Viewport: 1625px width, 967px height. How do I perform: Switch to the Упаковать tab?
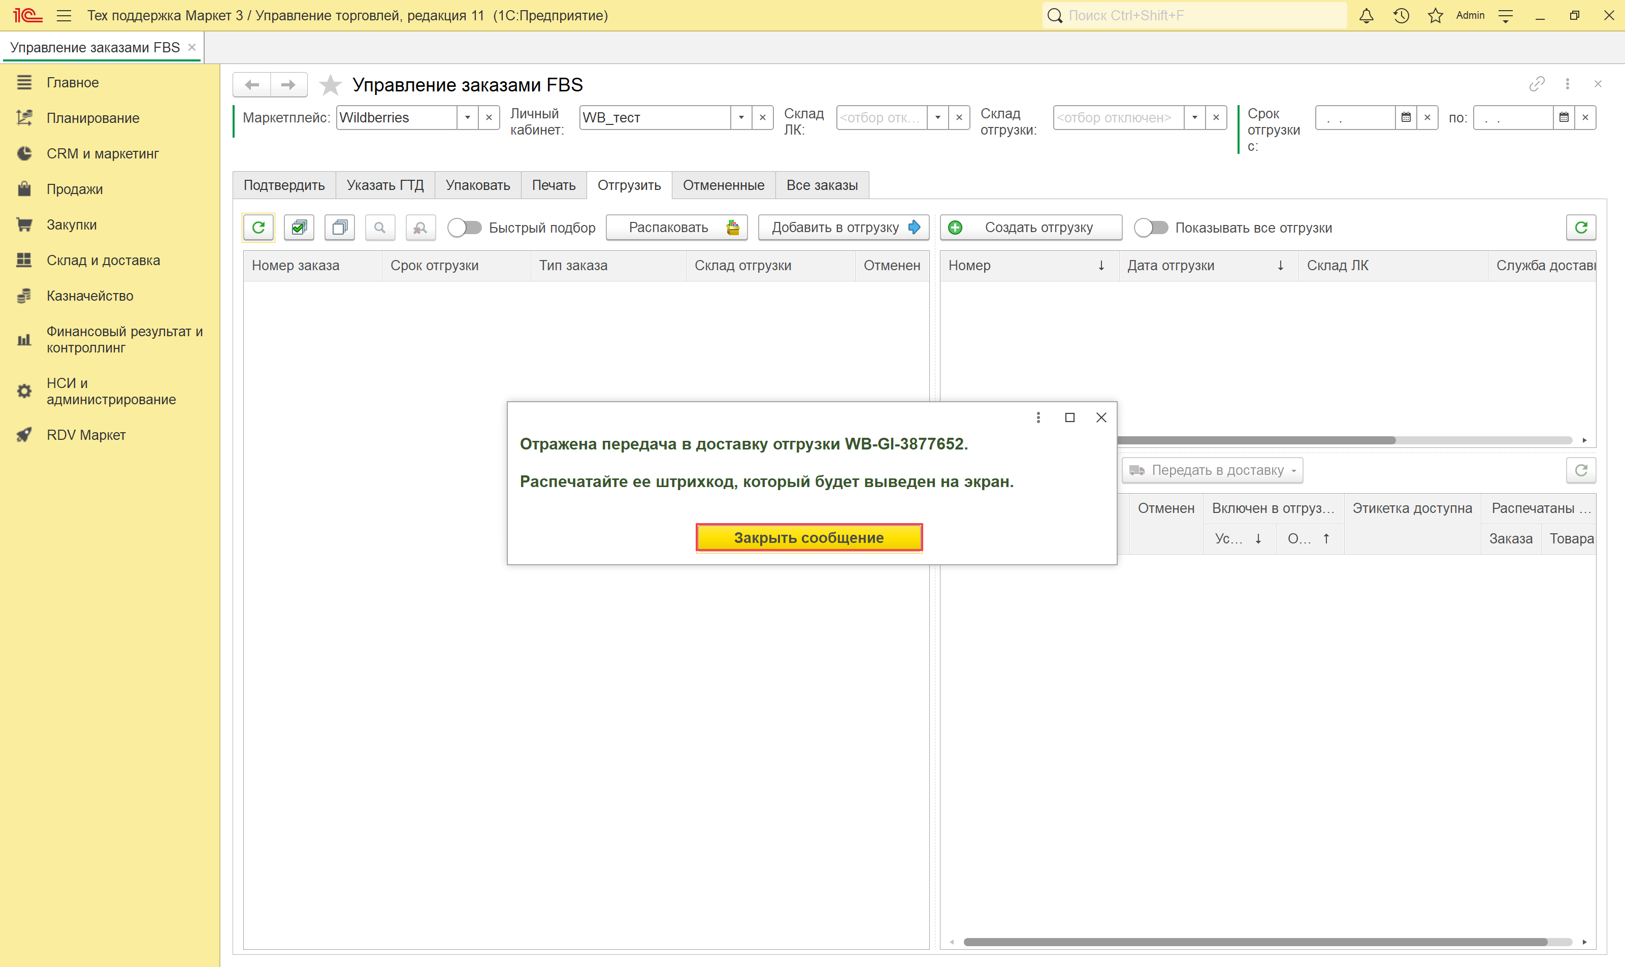tap(477, 185)
